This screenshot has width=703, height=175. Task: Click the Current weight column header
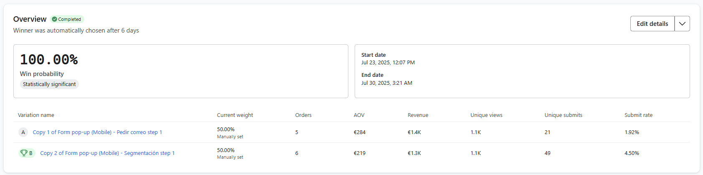pos(235,115)
